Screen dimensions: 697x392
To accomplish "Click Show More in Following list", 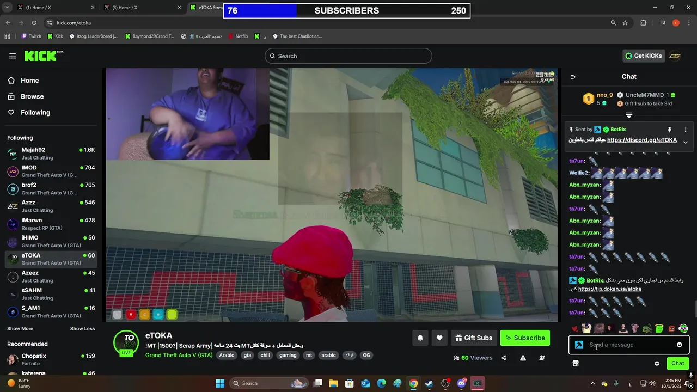I will (20, 328).
